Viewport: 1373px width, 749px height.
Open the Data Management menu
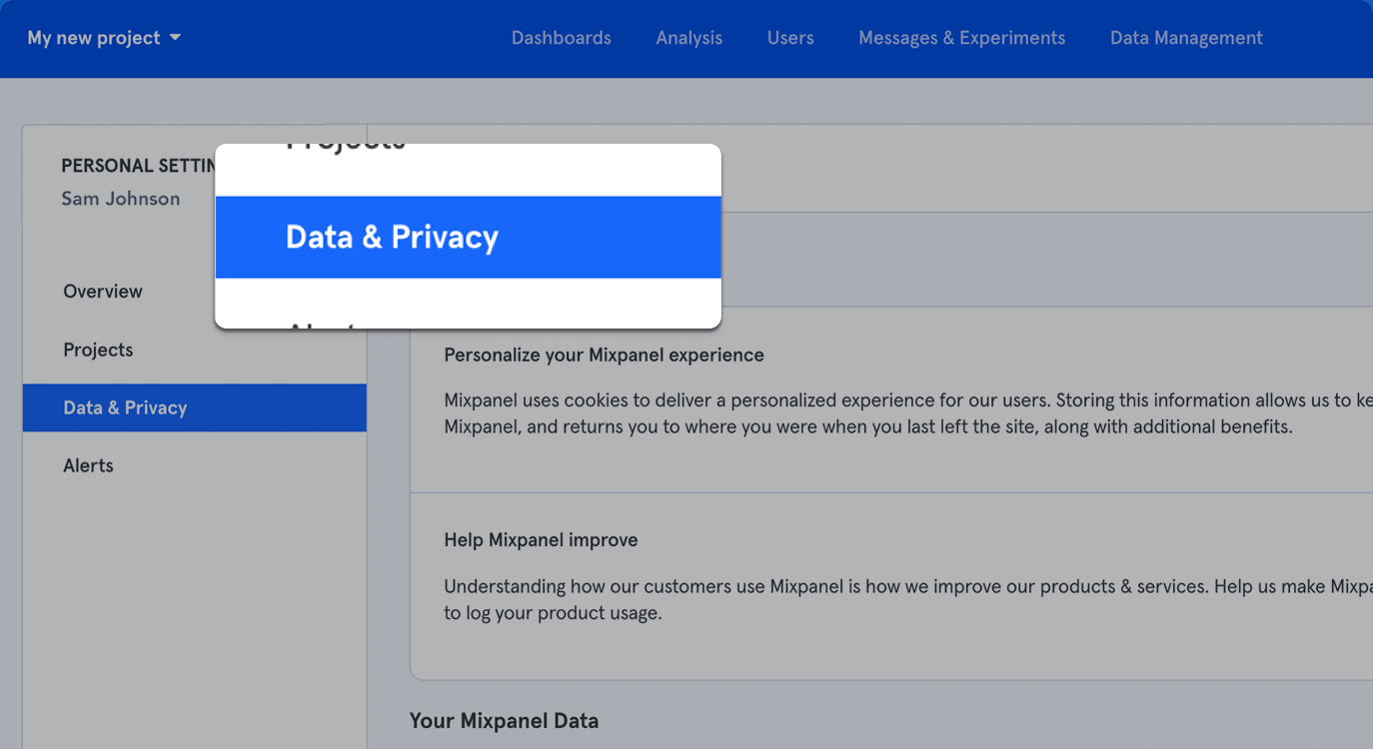click(1186, 38)
